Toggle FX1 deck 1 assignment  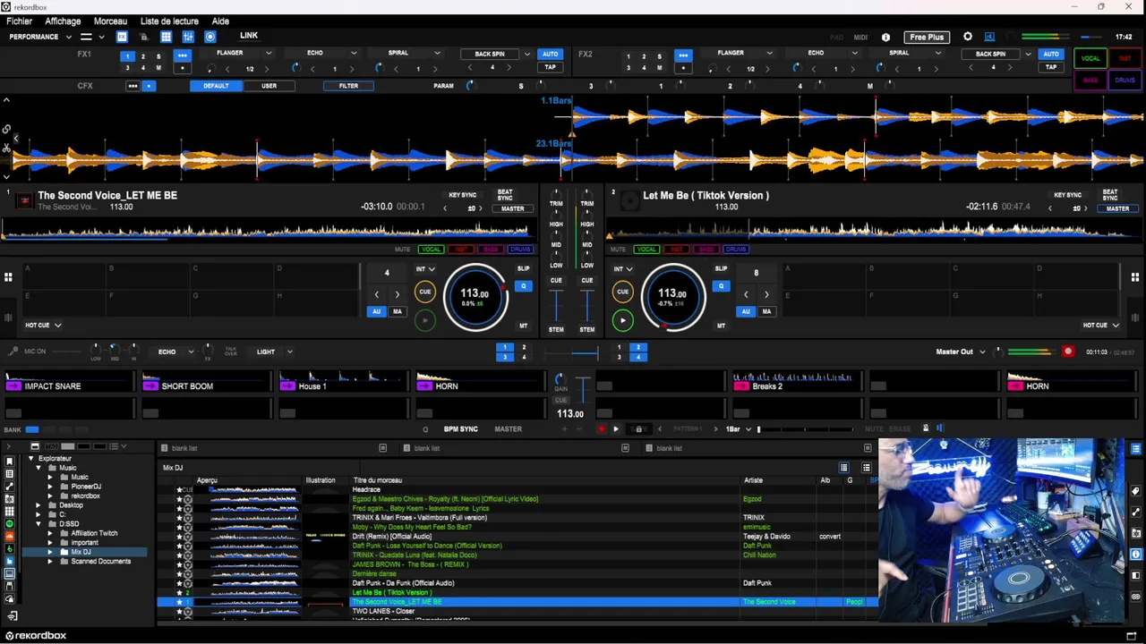127,56
